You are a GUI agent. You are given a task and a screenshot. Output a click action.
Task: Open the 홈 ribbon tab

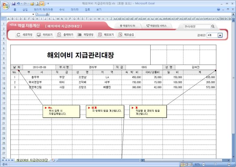pyautogui.click(x=15, y=10)
